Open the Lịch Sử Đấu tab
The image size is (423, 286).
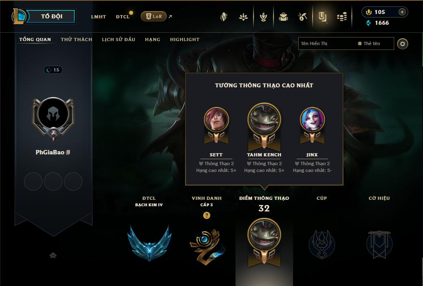coord(118,39)
